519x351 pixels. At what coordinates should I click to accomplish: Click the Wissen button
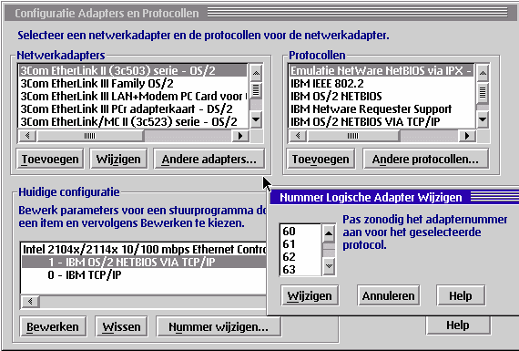pos(121,326)
